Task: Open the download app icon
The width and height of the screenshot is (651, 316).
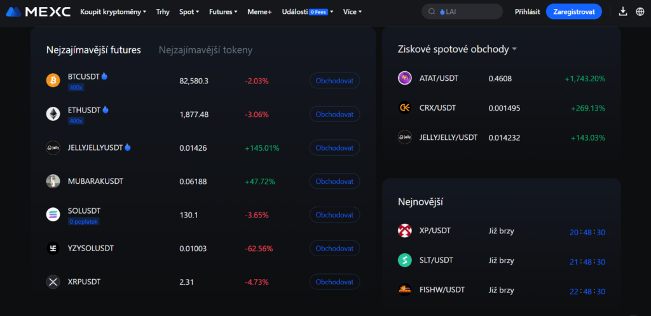Action: click(x=623, y=11)
